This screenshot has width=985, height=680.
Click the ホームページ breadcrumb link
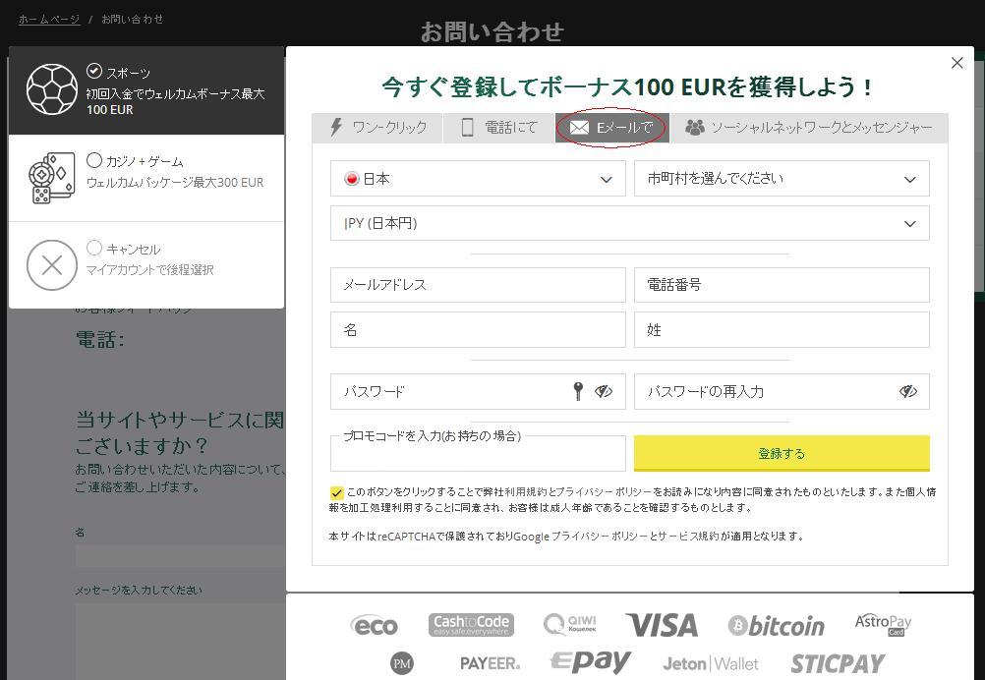point(49,20)
